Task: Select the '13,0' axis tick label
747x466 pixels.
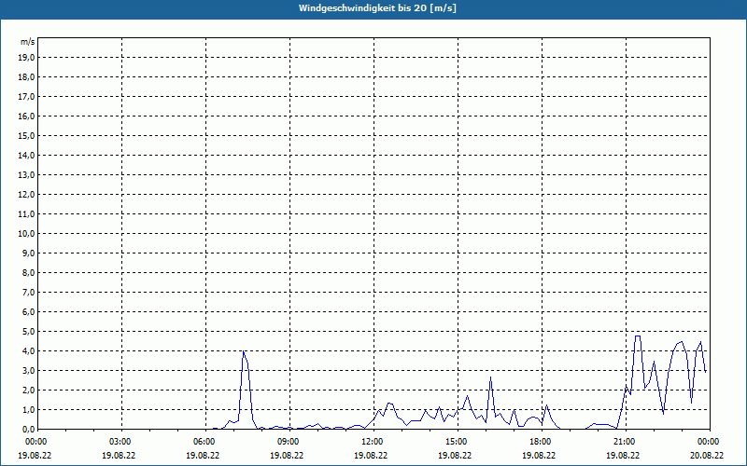Action: (27, 175)
